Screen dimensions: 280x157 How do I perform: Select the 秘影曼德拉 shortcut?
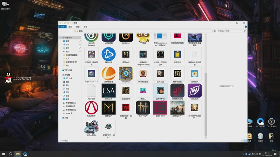[x=177, y=74]
